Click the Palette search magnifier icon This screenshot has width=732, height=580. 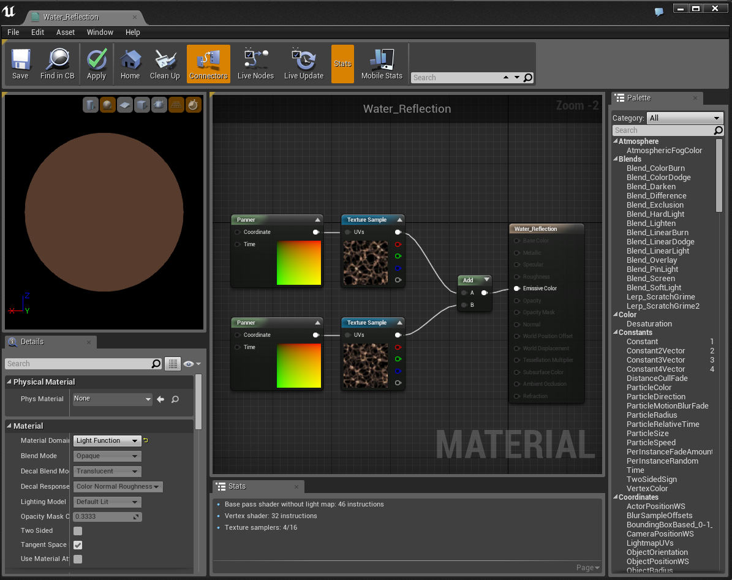coord(718,130)
